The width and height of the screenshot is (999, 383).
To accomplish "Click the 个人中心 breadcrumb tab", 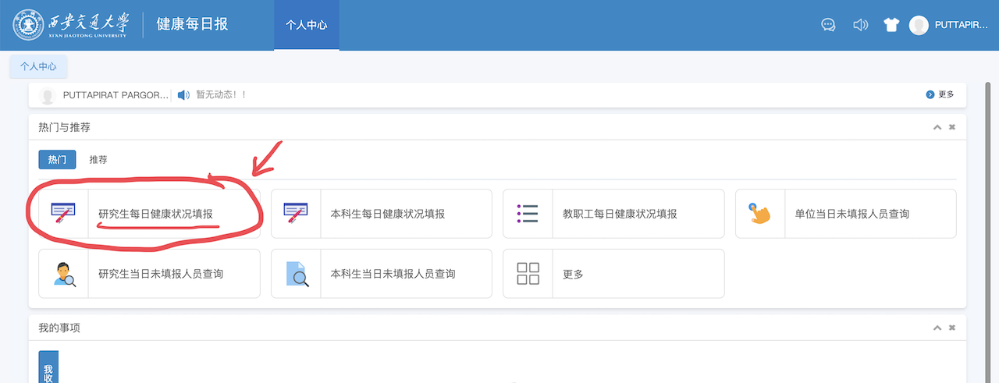I will coord(38,67).
